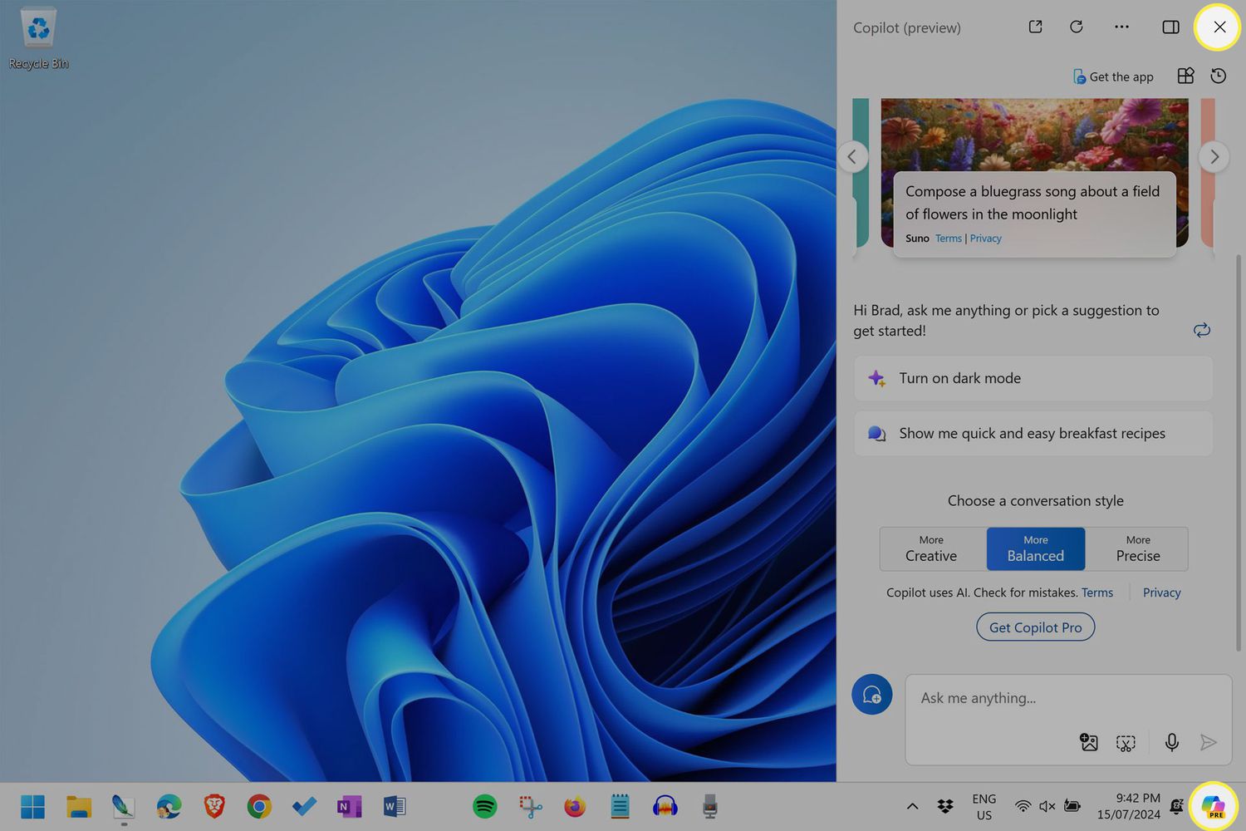Start a new topic in Copilot
This screenshot has height=831, width=1246.
[x=871, y=695]
